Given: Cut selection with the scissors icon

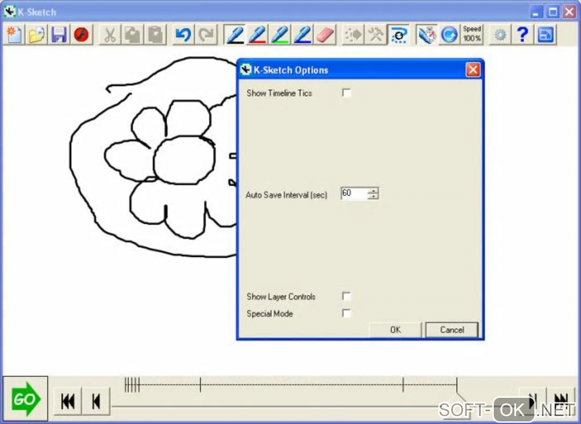Looking at the screenshot, I should [x=110, y=35].
